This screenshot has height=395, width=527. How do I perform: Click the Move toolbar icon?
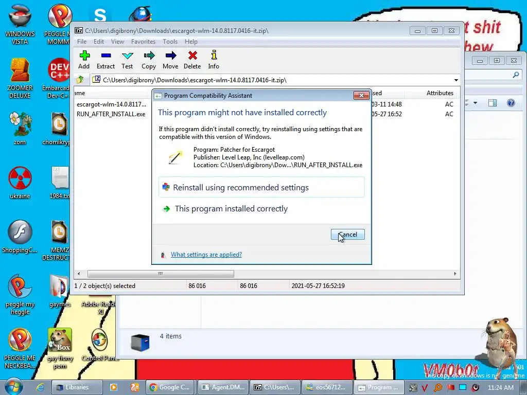point(171,60)
